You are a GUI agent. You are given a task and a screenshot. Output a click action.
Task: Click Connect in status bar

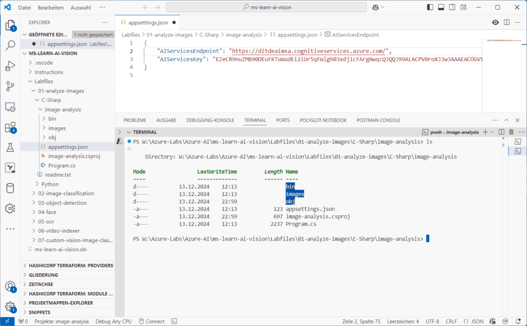(152, 321)
